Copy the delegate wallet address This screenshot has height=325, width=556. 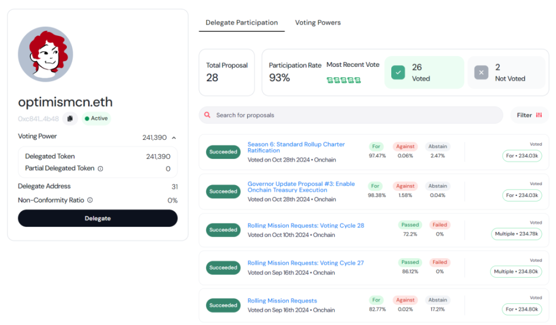click(x=70, y=119)
